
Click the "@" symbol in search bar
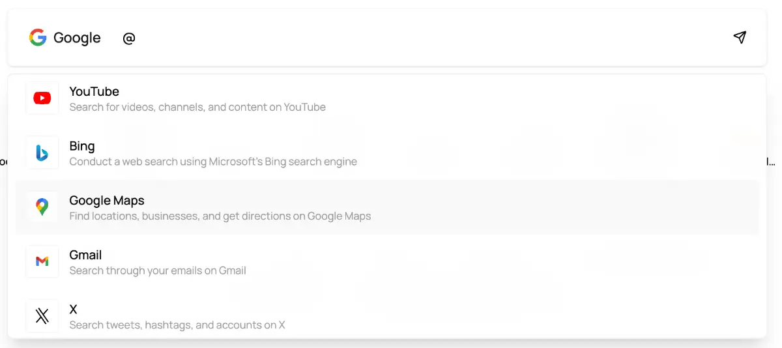(x=129, y=38)
